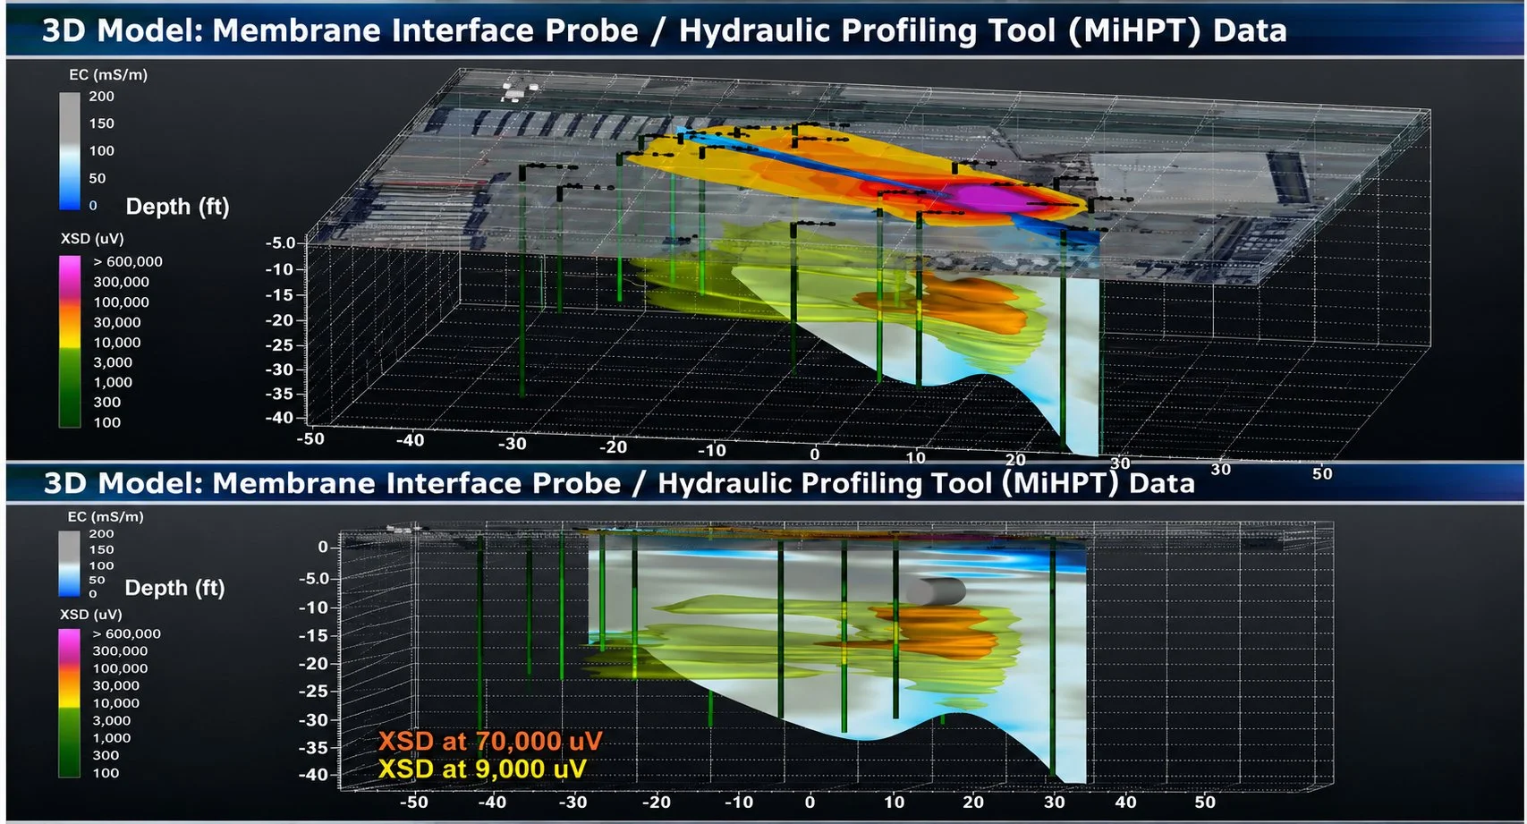Click the '-10' horizontal axis label in upper model
The image size is (1527, 824).
click(x=711, y=450)
